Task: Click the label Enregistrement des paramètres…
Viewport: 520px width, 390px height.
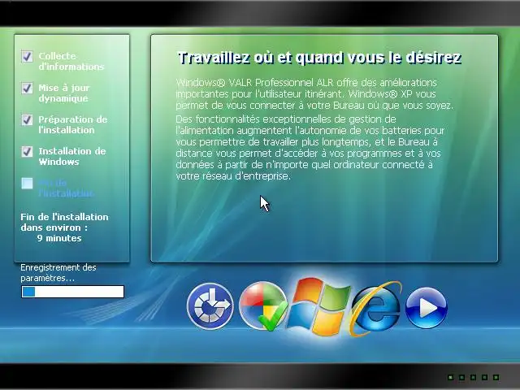Action: coord(58,273)
